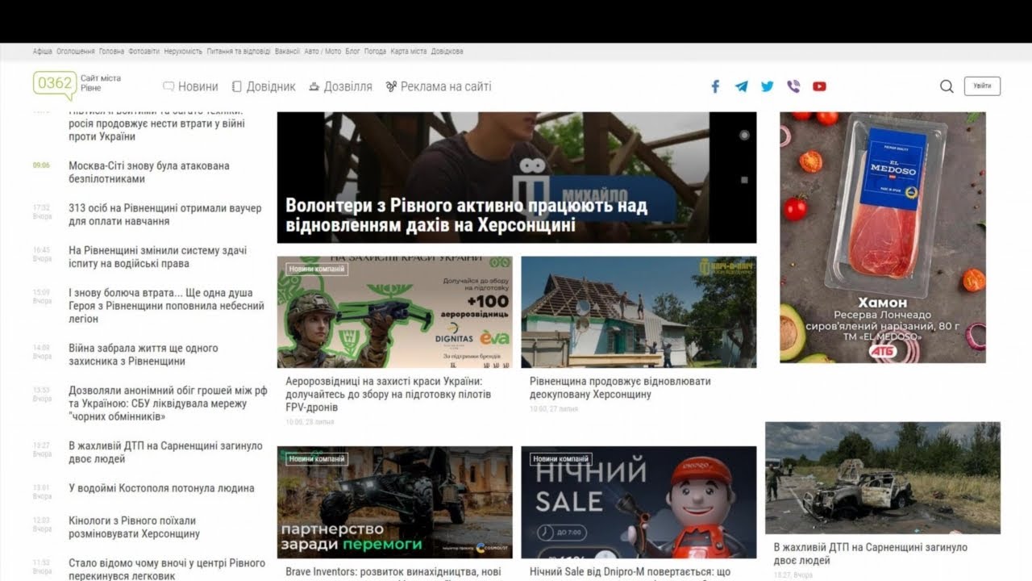Open article about 313 осіб voucher
Viewport: 1032px width, 581px height.
[165, 215]
